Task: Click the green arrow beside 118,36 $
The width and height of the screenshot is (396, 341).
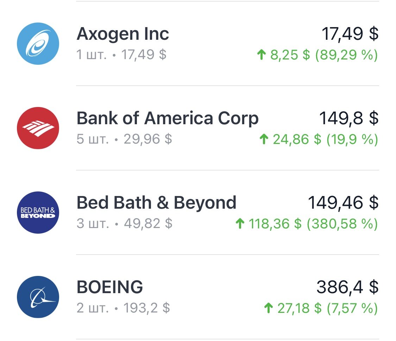Action: click(240, 223)
